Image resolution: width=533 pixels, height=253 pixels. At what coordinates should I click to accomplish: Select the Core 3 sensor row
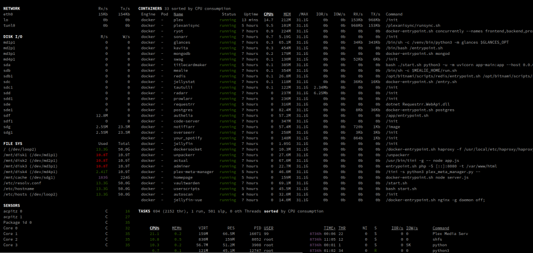coord(67,245)
